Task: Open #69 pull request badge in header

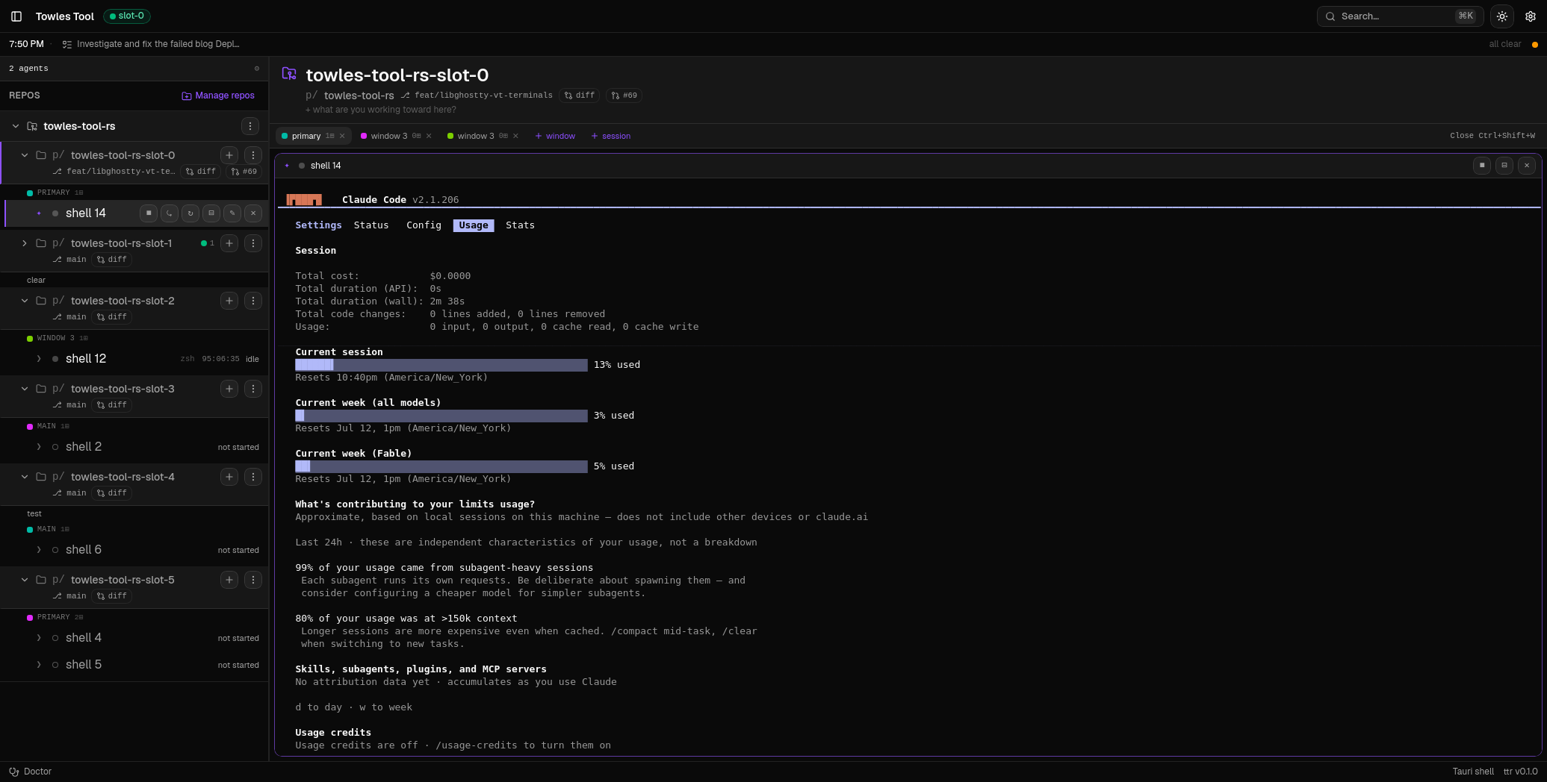Action: click(x=624, y=96)
